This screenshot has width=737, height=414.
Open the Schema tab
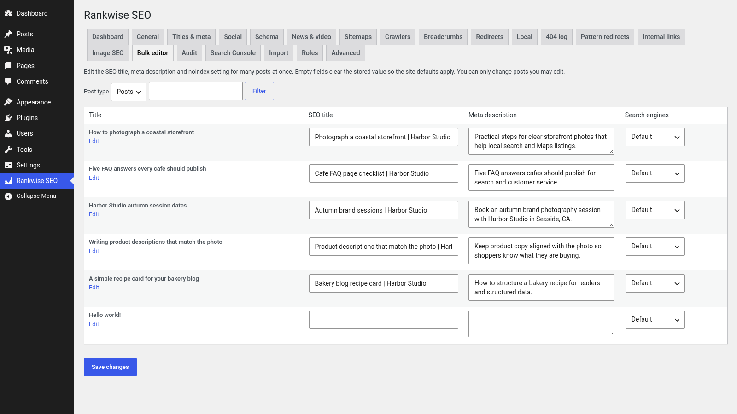tap(267, 37)
